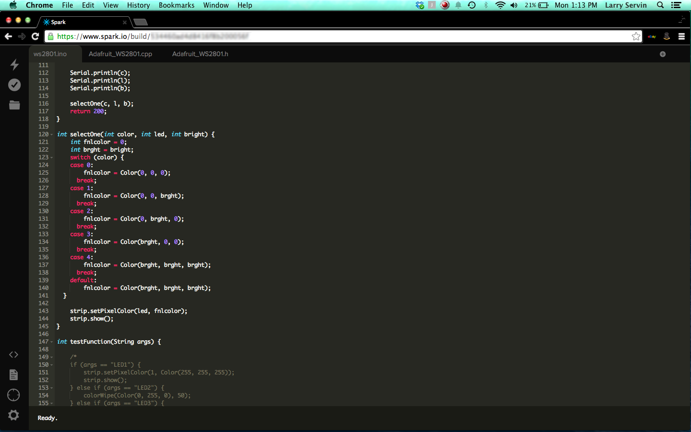Screen dimensions: 691x432
Task: Click Serial.println(c); at line 112
Action: 100,73
